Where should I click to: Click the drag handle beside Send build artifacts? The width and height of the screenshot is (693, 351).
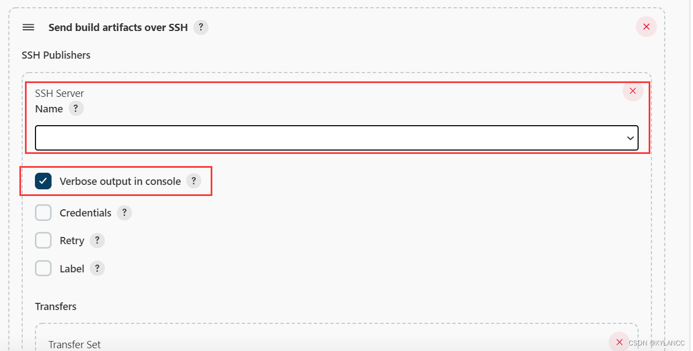pos(28,27)
